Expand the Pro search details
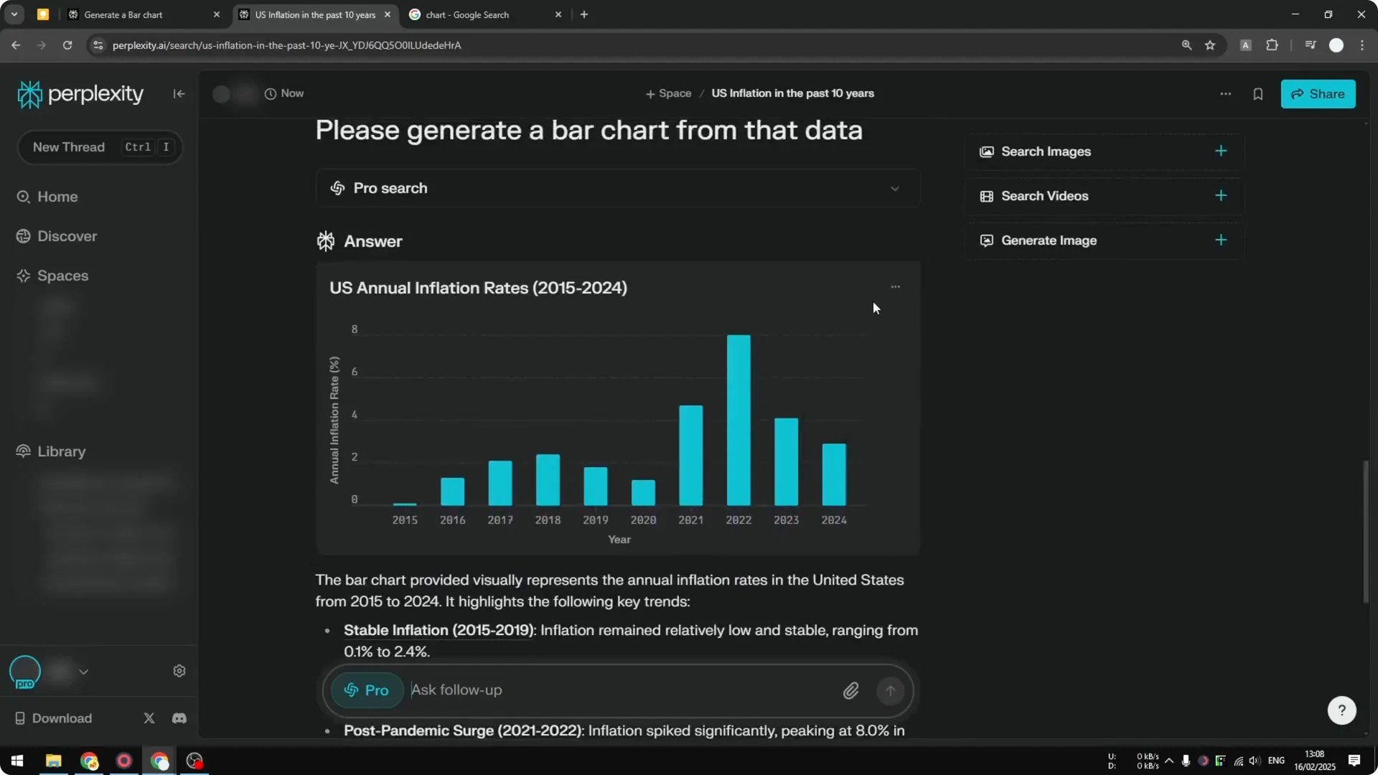 point(895,188)
